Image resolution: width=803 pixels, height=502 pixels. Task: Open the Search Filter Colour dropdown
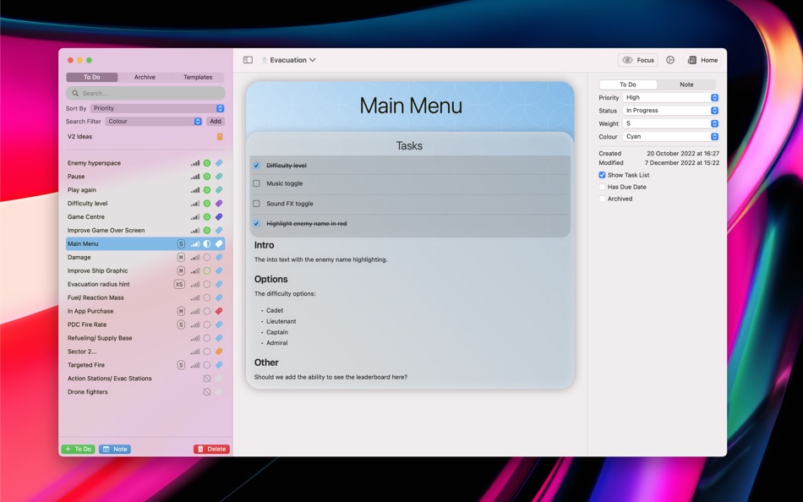(154, 122)
